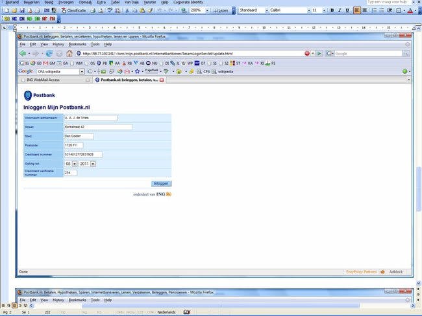Create a new blank Word document
The width and height of the screenshot is (422, 316).
[6, 10]
